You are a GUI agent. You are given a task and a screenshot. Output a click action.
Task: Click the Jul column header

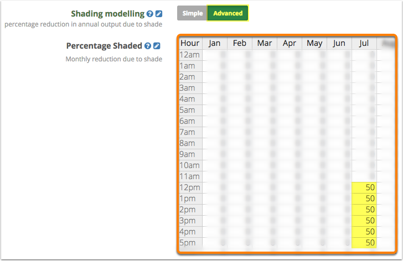[x=364, y=43]
